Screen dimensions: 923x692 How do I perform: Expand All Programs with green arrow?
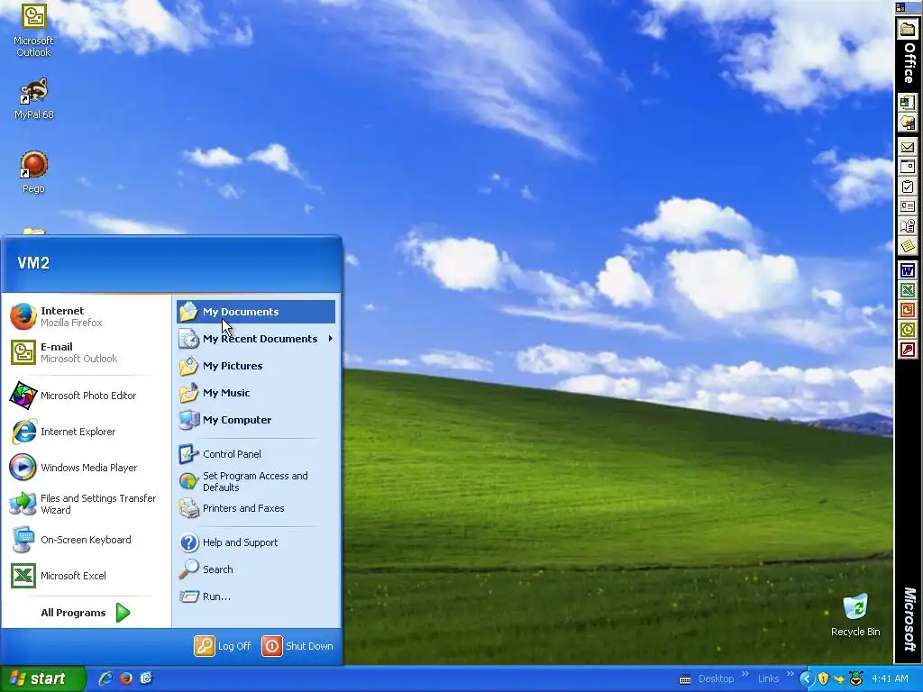click(x=86, y=613)
